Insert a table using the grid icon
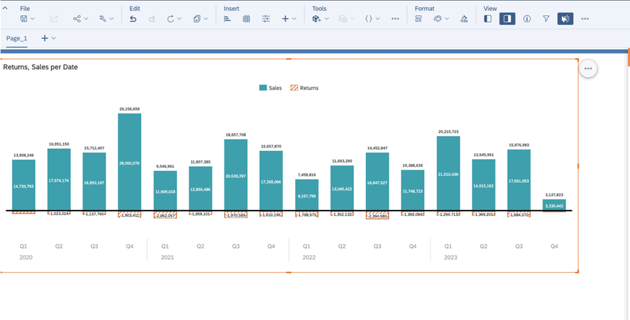 click(247, 19)
